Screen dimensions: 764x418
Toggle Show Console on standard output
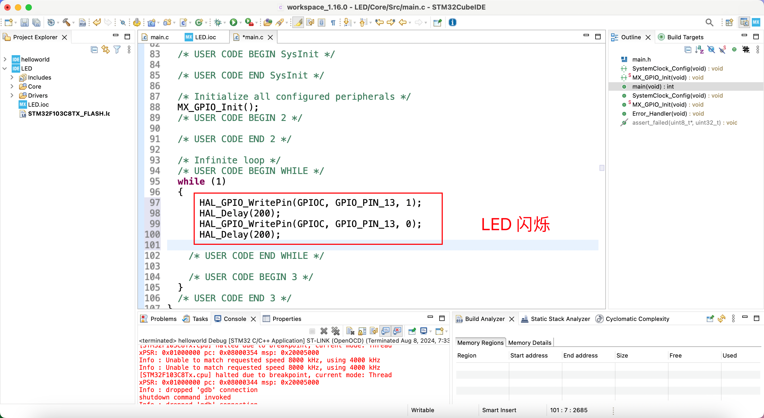tap(385, 331)
